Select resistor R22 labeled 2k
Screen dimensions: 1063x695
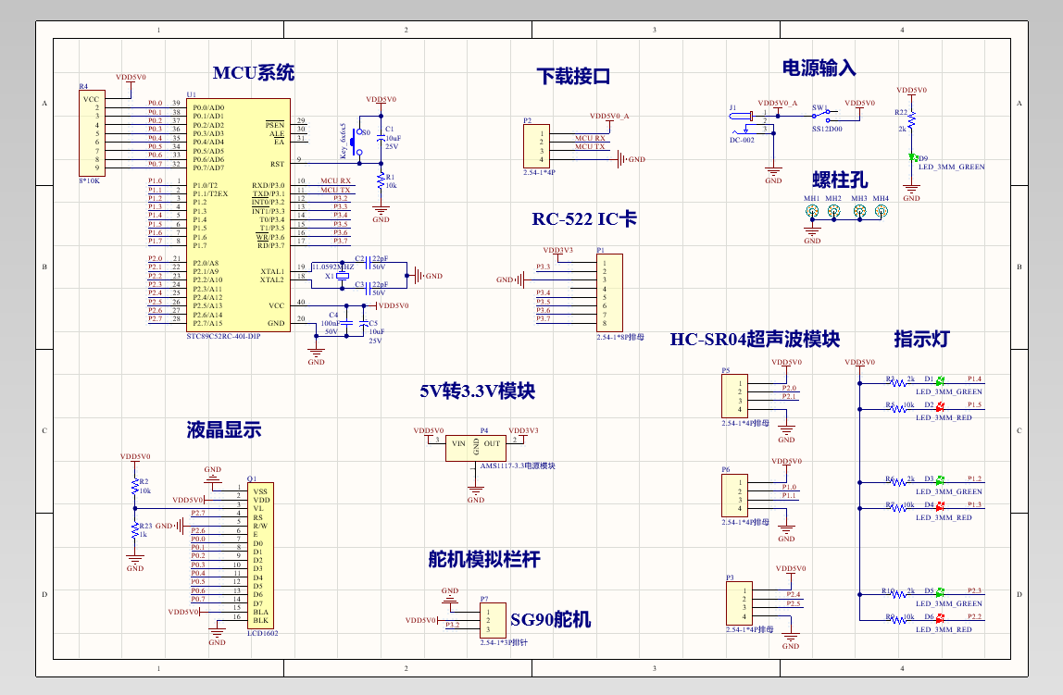(x=909, y=121)
